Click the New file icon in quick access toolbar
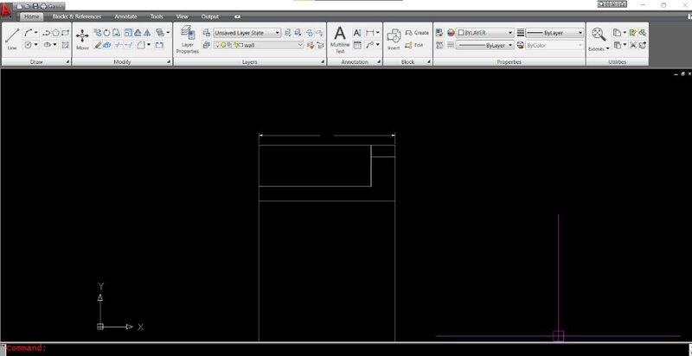This screenshot has height=356, width=692. click(20, 6)
